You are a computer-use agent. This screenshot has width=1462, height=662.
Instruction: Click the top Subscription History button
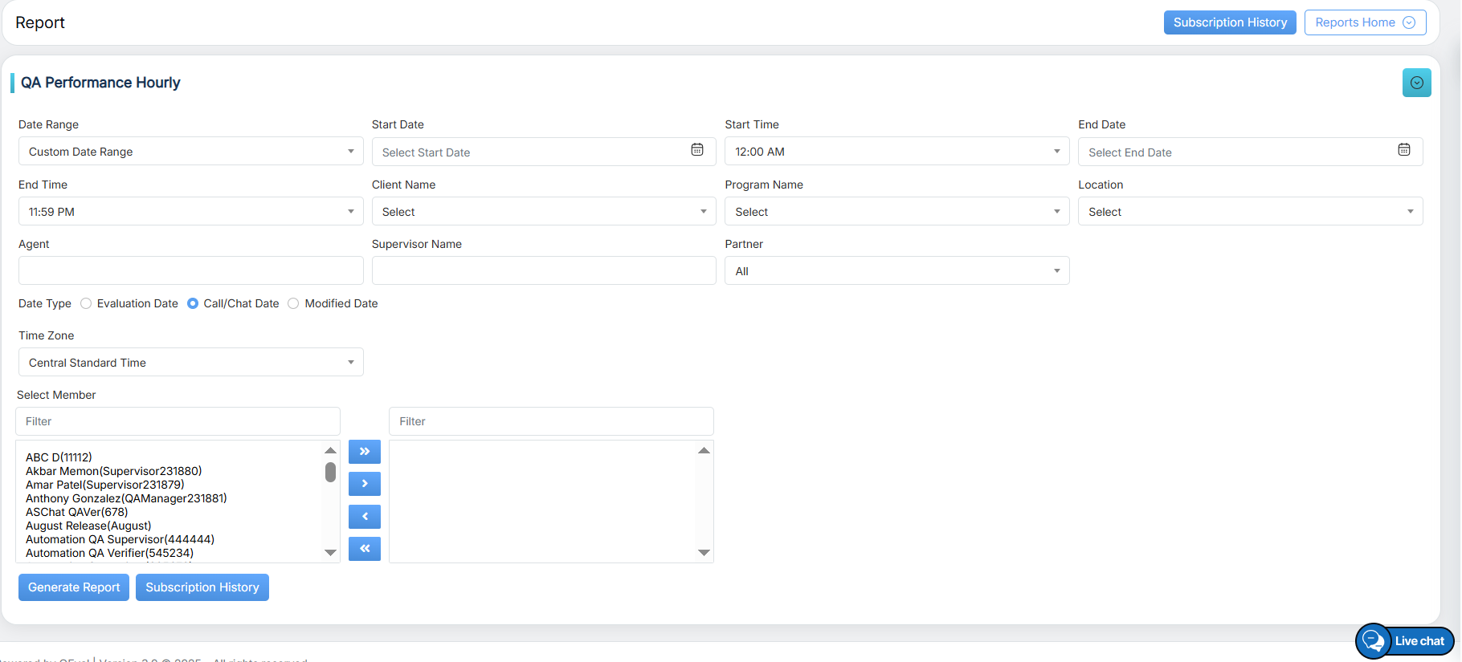(1229, 22)
